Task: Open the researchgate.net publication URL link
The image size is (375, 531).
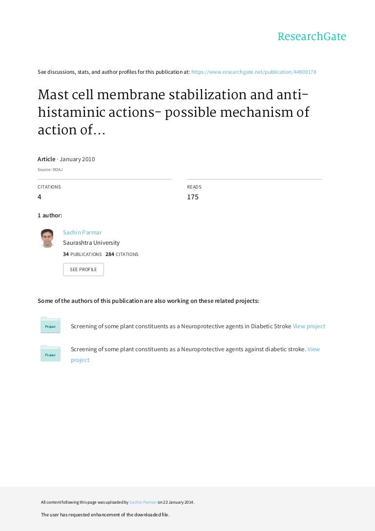Action: 253,72
